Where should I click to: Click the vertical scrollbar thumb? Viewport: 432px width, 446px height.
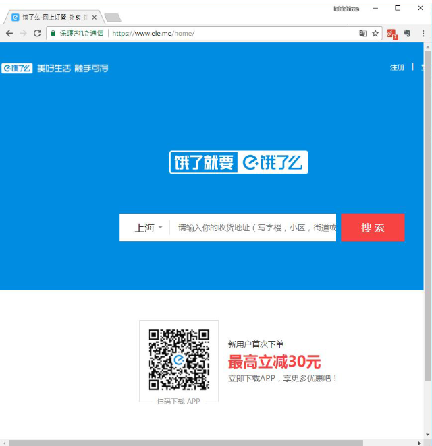tap(427, 216)
